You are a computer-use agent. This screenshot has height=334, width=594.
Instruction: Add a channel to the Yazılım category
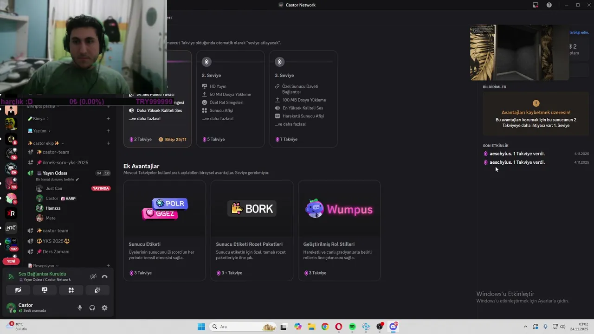[108, 131]
